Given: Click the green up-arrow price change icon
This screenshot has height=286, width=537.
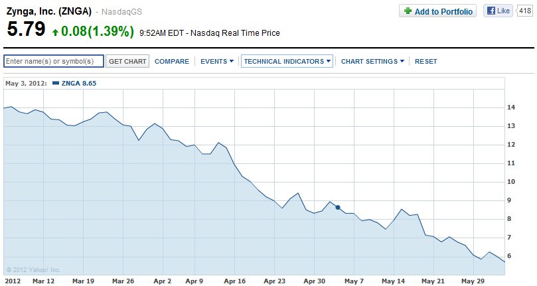Looking at the screenshot, I should [55, 33].
